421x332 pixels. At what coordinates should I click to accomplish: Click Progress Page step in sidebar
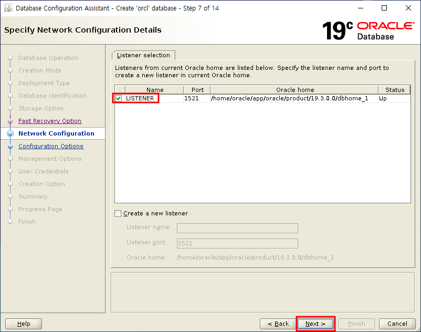click(x=40, y=209)
